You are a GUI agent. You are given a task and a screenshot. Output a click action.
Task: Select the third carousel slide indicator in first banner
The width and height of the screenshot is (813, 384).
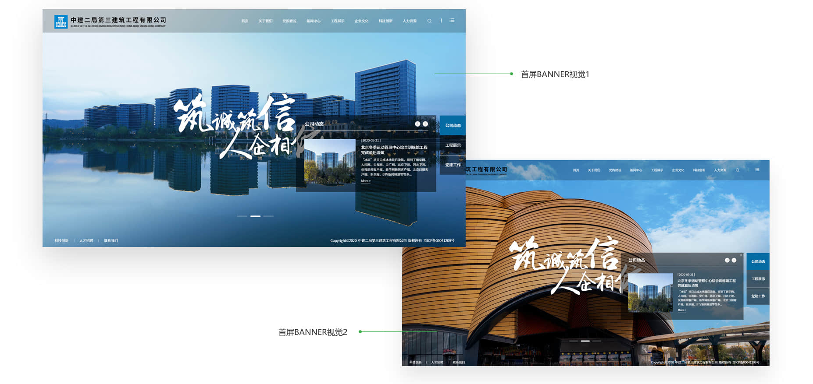point(268,216)
